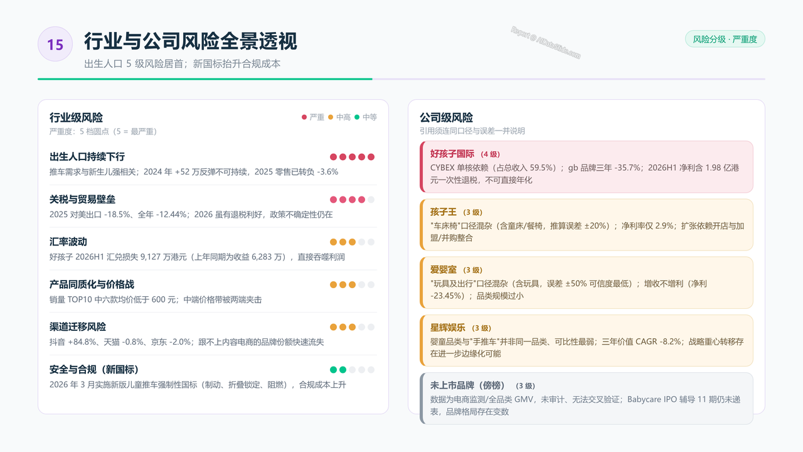
Task: Click the 行业级风险 panel heading
Action: tap(76, 117)
